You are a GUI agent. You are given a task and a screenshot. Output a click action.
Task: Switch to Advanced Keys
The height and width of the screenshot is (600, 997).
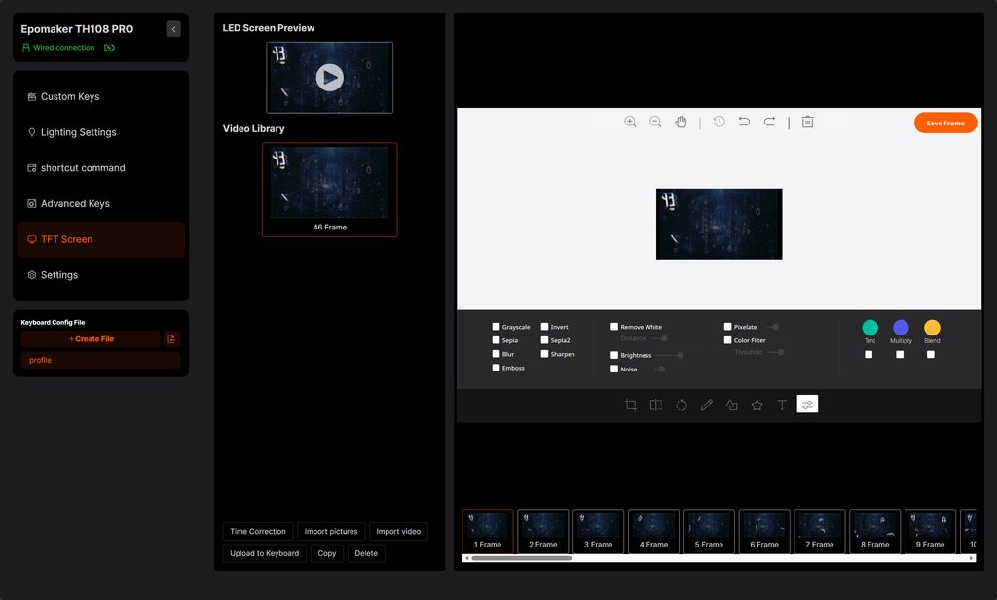coord(100,203)
